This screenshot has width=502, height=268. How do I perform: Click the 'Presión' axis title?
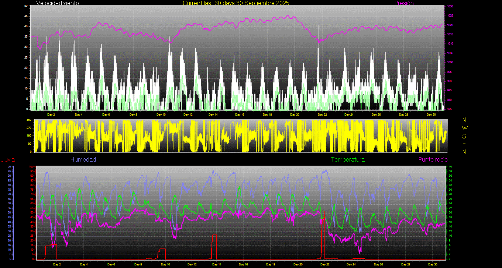coord(404,3)
